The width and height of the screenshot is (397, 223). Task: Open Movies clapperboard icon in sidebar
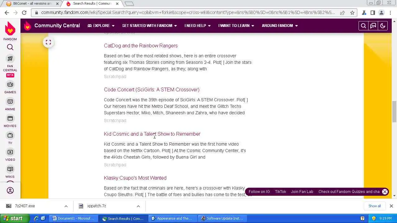[x=10, y=118]
